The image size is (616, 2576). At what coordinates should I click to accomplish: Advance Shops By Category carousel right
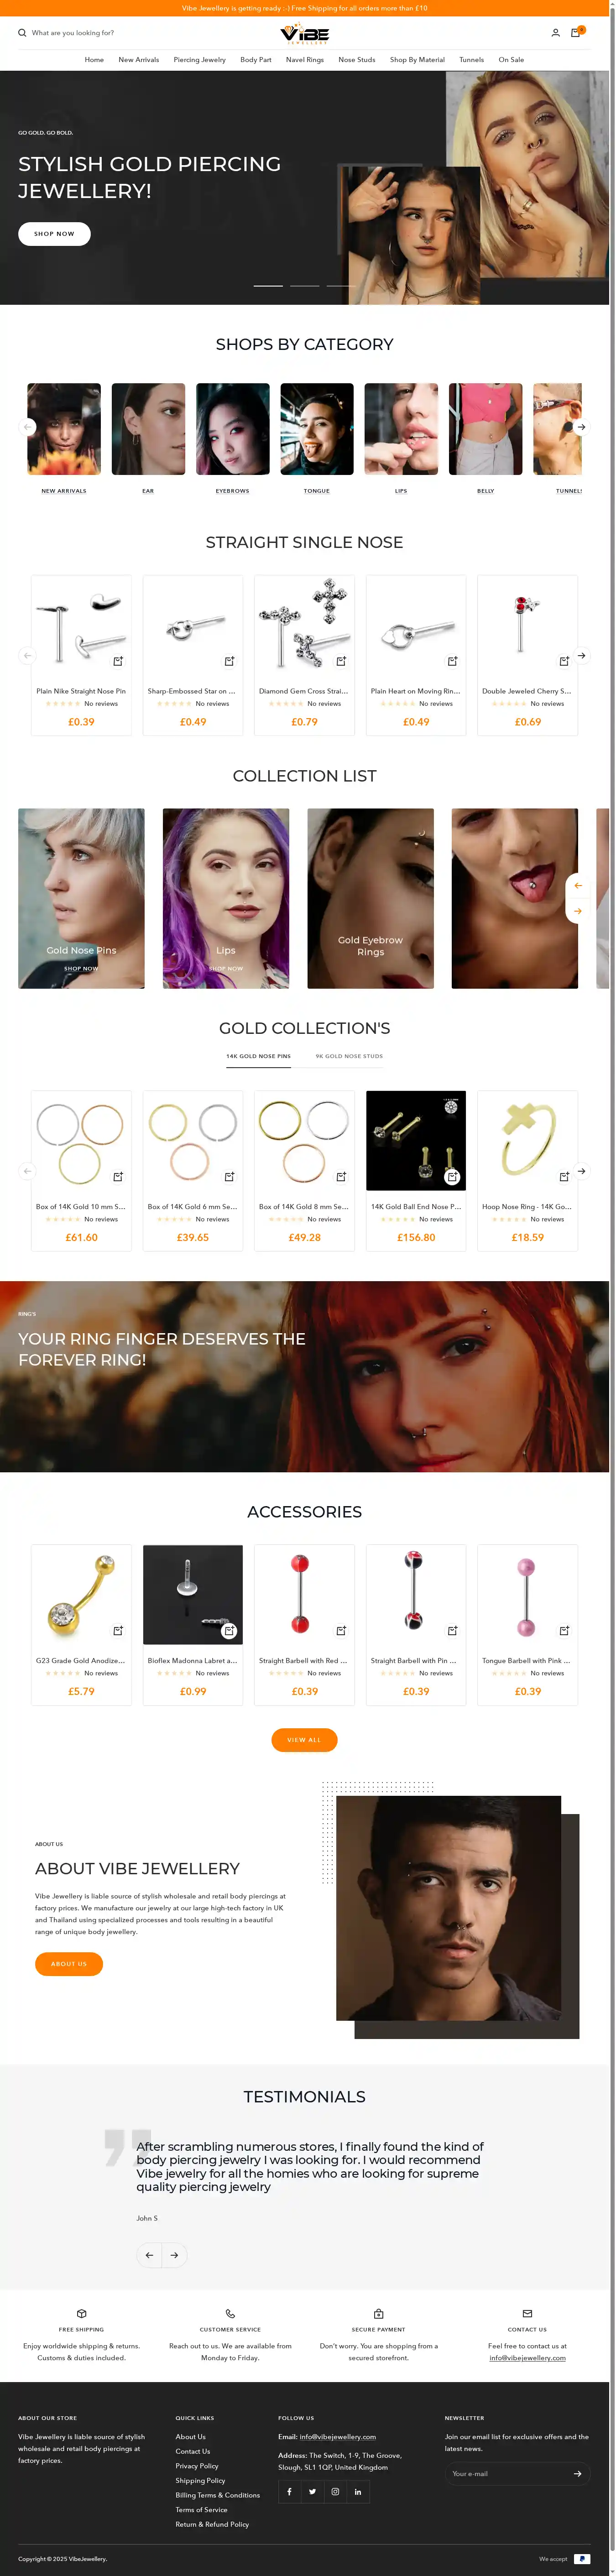click(581, 427)
